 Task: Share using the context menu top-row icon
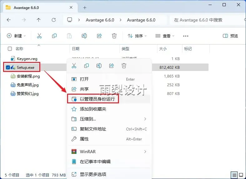111,66
